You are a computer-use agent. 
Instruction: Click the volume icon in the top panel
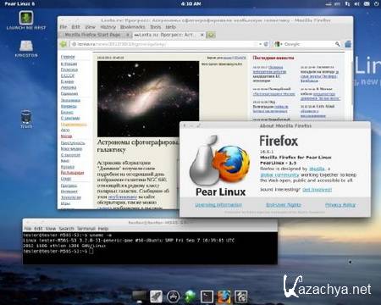pos(356,4)
